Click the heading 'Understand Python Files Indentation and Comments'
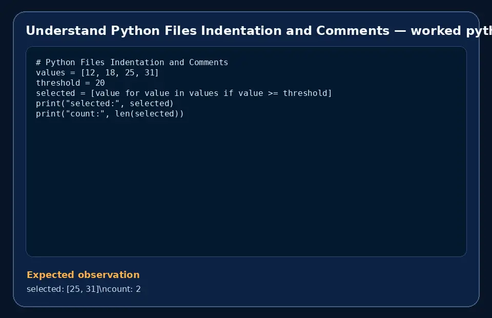 point(208,31)
